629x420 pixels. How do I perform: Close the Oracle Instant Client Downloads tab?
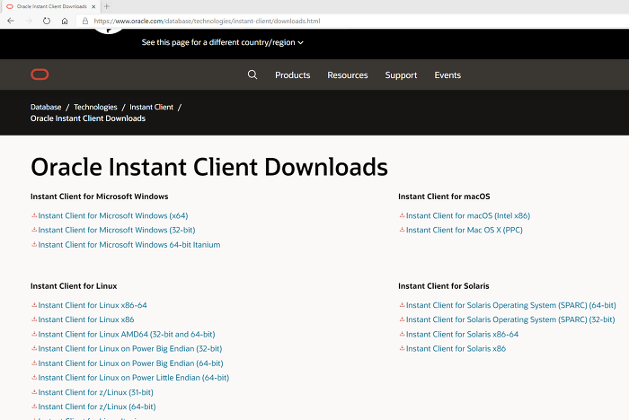(x=93, y=6)
